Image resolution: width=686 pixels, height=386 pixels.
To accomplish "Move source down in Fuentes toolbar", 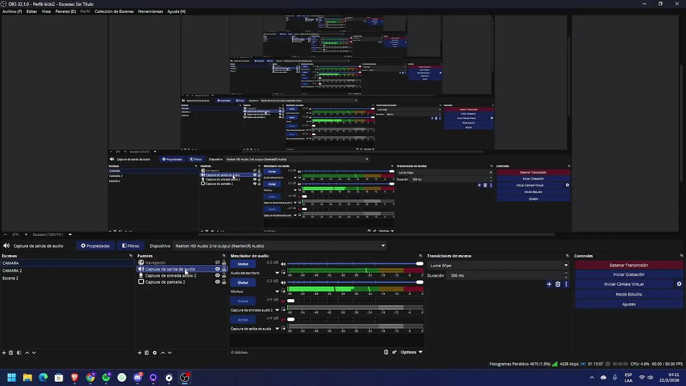I will [x=170, y=353].
